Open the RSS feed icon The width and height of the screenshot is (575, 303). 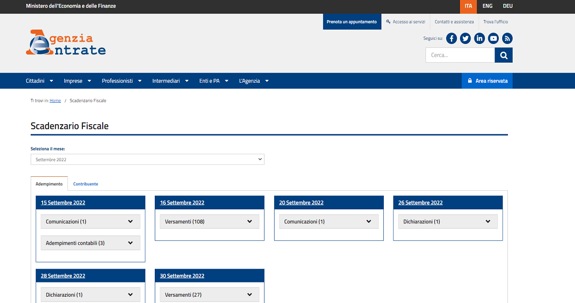pos(507,39)
